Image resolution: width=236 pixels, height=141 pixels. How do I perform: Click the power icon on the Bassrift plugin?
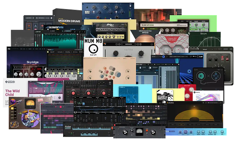[110, 83]
